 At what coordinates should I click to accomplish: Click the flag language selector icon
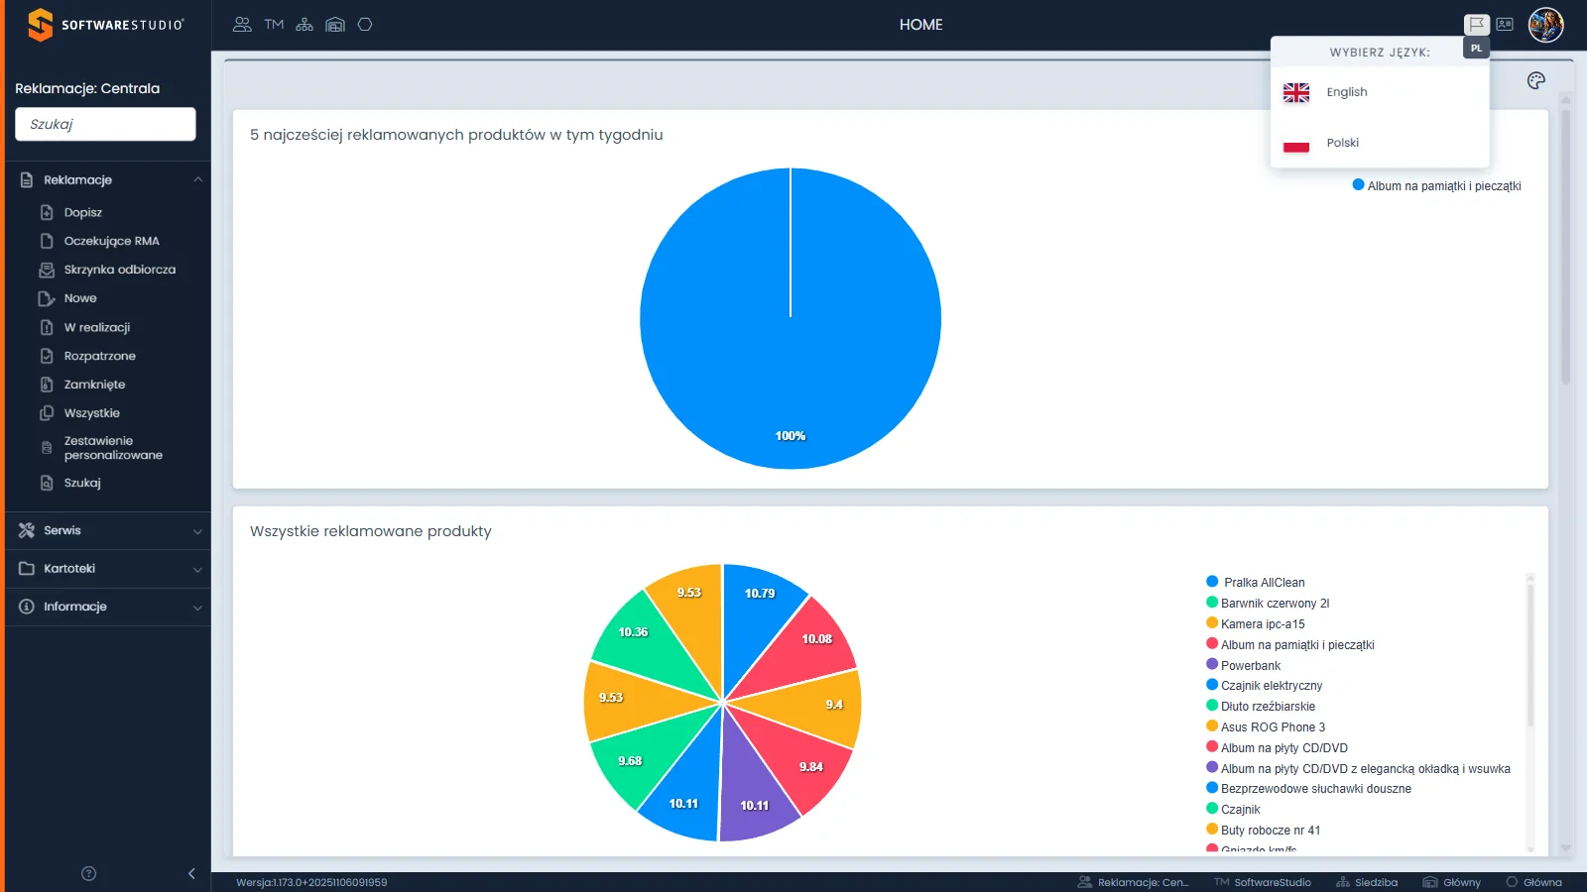point(1477,25)
